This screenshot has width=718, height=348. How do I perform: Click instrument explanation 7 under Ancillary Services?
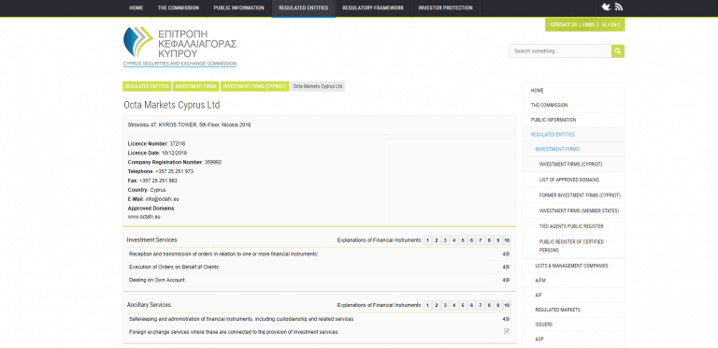(x=481, y=305)
